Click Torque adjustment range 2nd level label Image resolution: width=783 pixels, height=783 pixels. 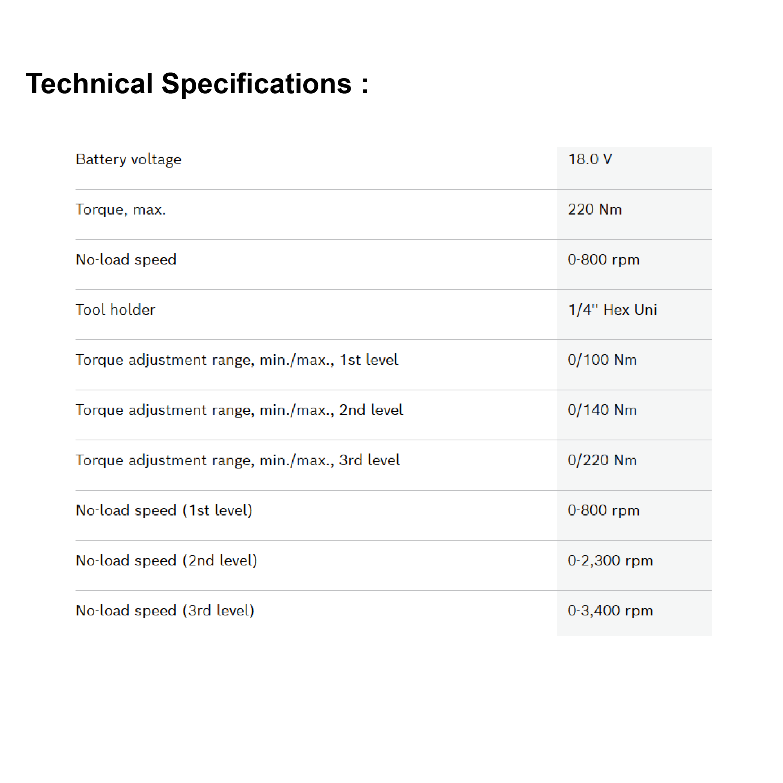239,410
